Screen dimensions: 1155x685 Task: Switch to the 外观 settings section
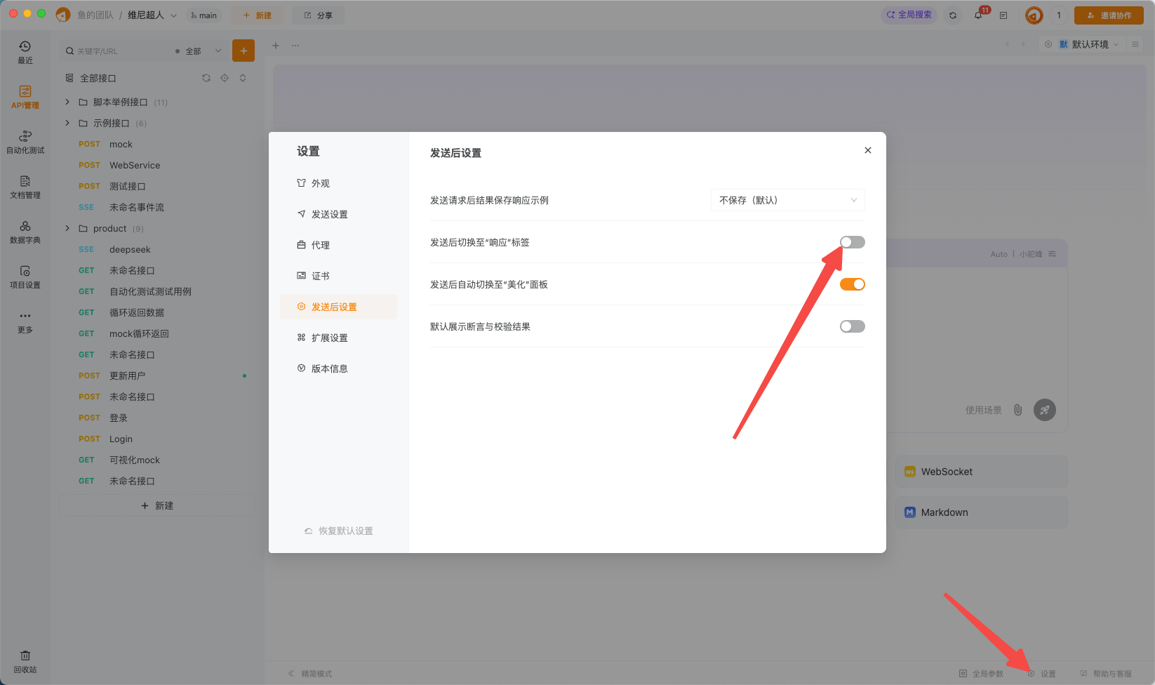click(x=320, y=182)
